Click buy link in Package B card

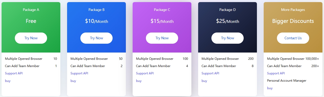(73, 81)
